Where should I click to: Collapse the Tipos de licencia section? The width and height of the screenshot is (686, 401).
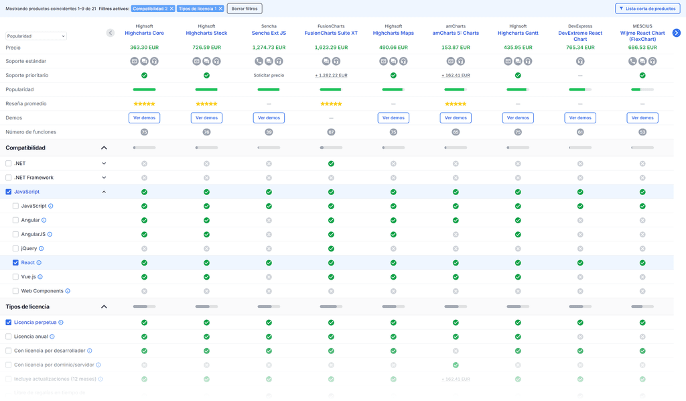104,307
